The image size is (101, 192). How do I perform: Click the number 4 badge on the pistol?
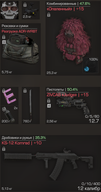[x=49, y=106]
